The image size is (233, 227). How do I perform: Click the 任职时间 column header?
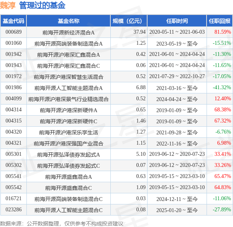pos(177,21)
